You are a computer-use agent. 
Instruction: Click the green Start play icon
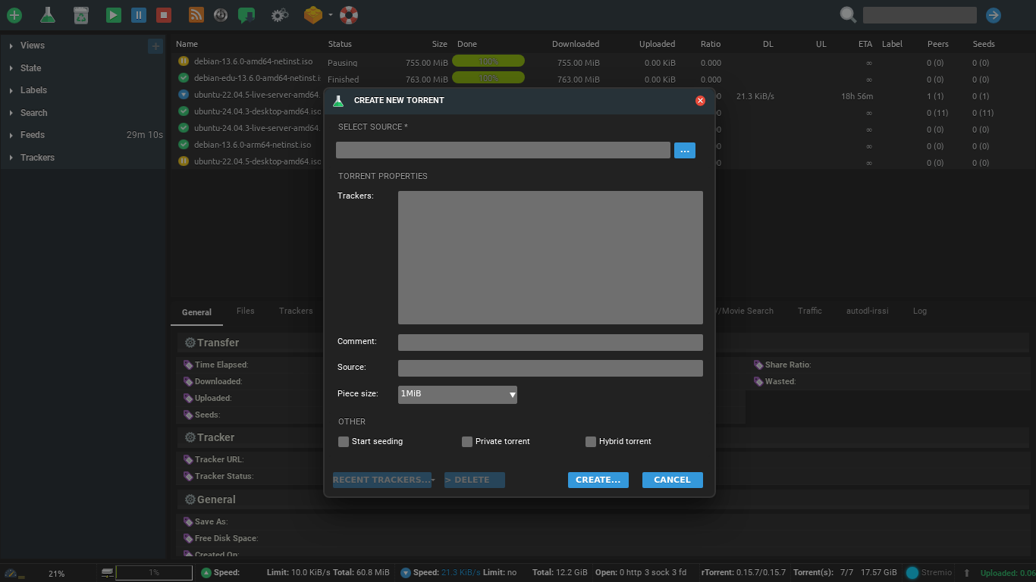(114, 14)
